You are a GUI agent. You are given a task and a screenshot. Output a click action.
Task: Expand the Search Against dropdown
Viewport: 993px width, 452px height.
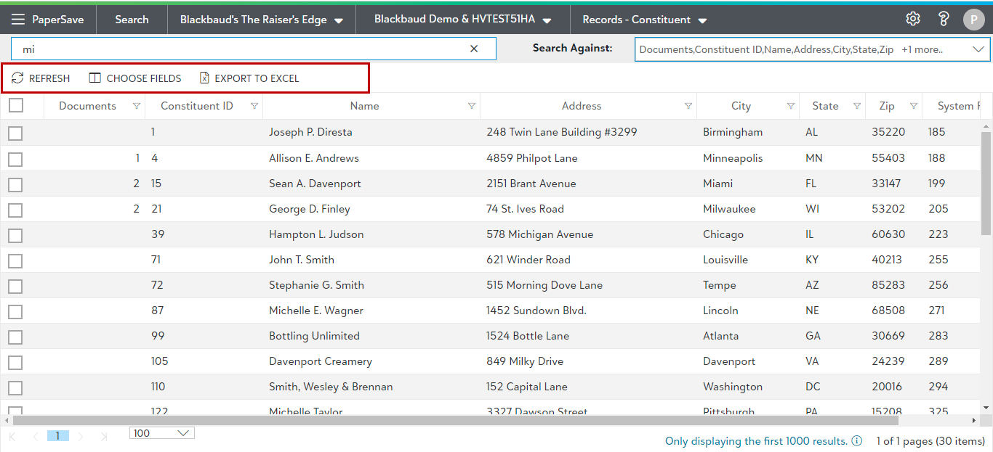977,49
